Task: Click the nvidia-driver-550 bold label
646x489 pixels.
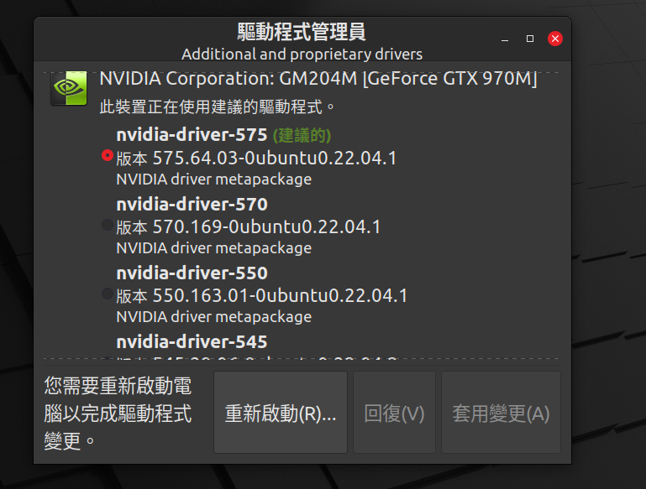Action: [192, 273]
